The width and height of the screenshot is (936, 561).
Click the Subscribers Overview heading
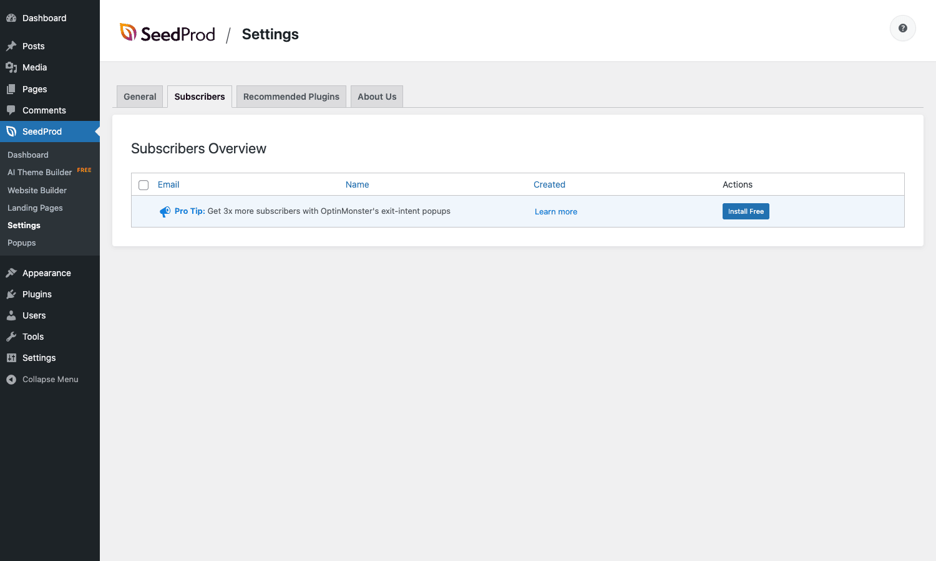(x=198, y=148)
